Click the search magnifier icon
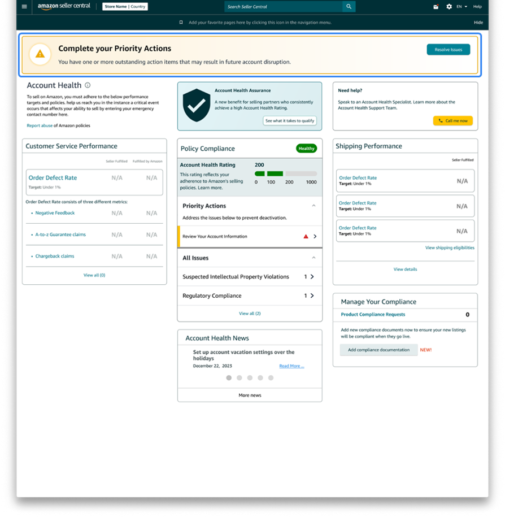505x517 pixels. (x=349, y=7)
